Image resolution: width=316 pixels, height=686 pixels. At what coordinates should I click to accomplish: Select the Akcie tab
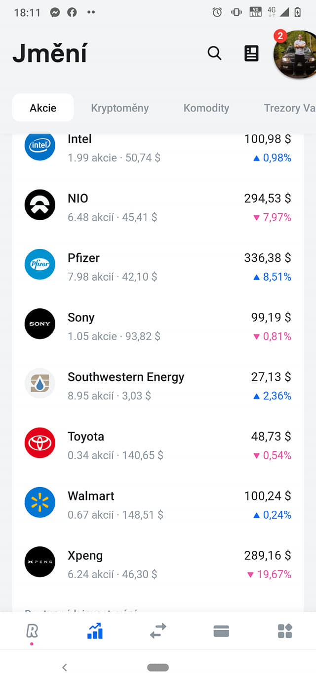pyautogui.click(x=43, y=108)
